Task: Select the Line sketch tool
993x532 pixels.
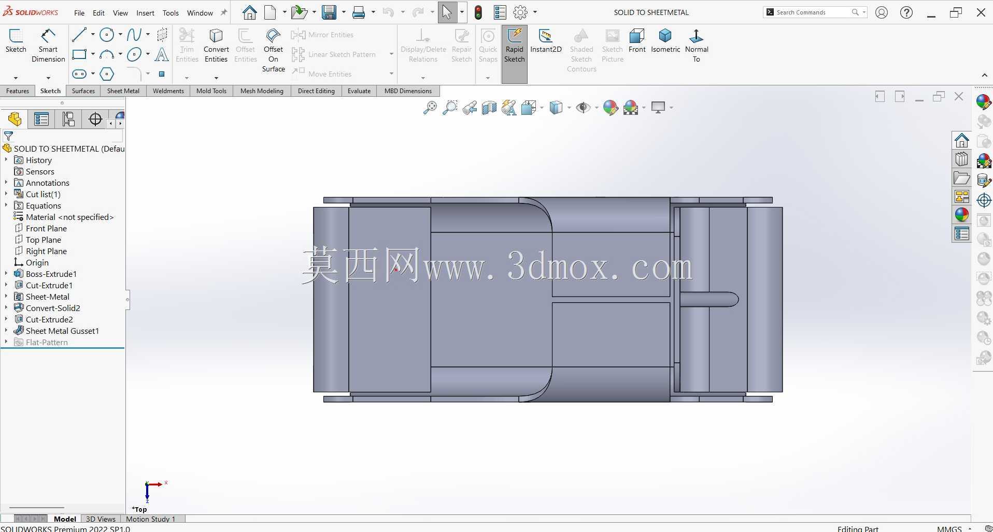Action: point(79,35)
